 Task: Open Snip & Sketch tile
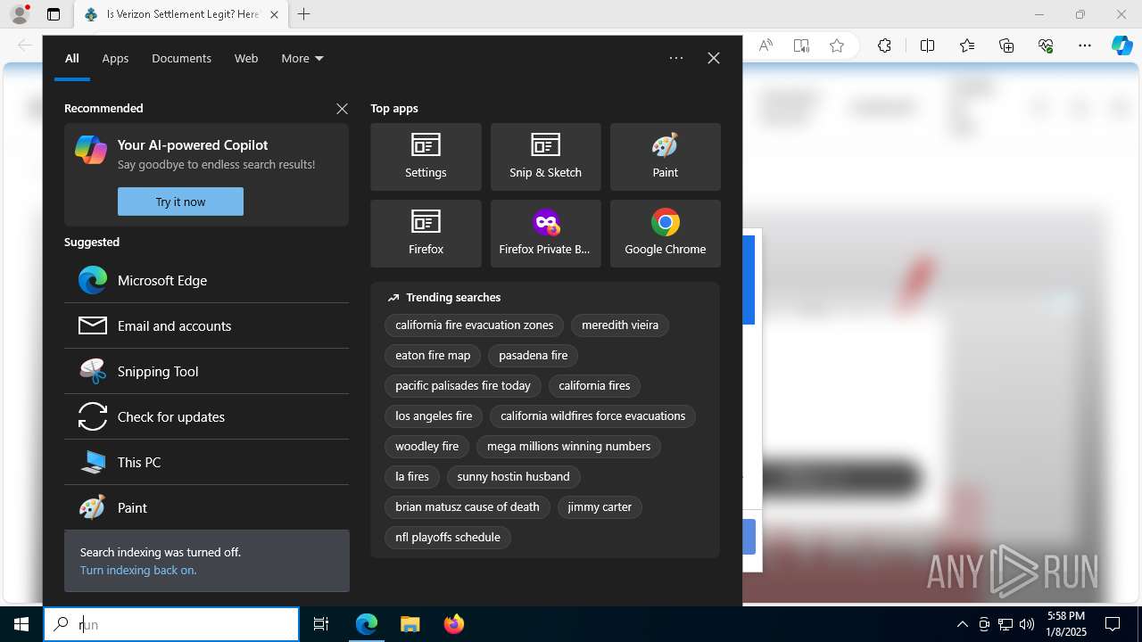pos(545,157)
